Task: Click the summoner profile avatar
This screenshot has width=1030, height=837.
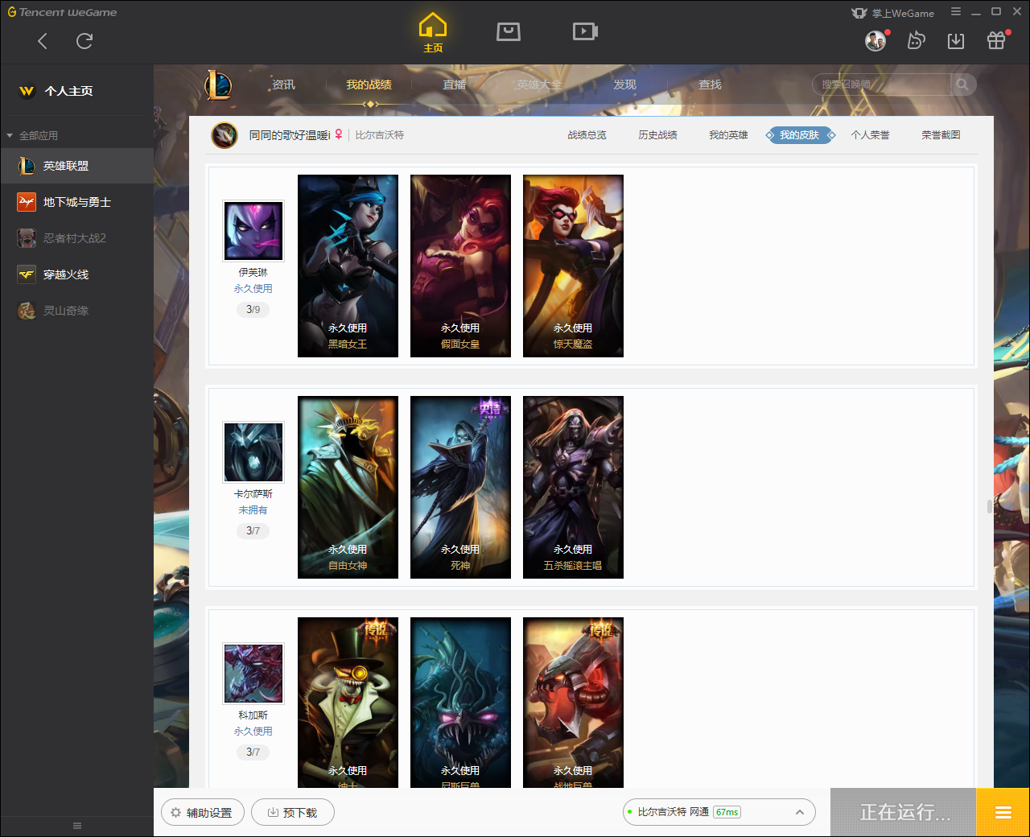Action: (x=225, y=135)
